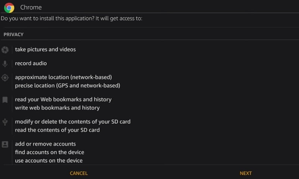
Task: Select 'read the contents of your SD card'
Action: click(57, 130)
